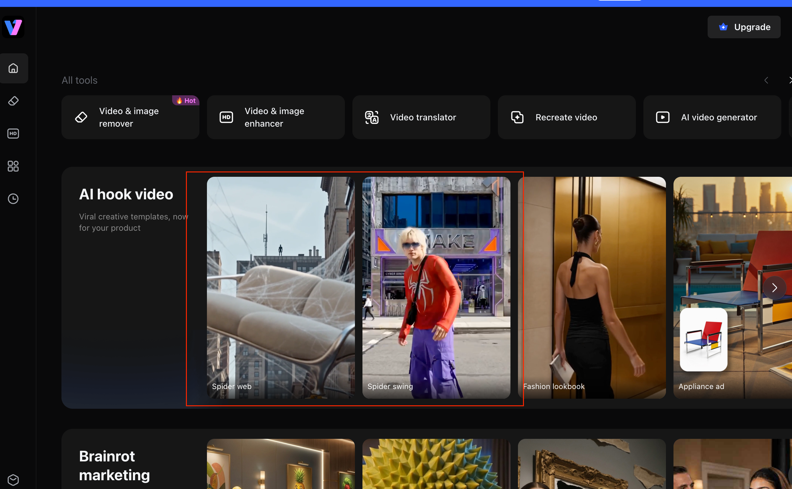
Task: Show next hook video templates with arrow
Action: [x=774, y=287]
